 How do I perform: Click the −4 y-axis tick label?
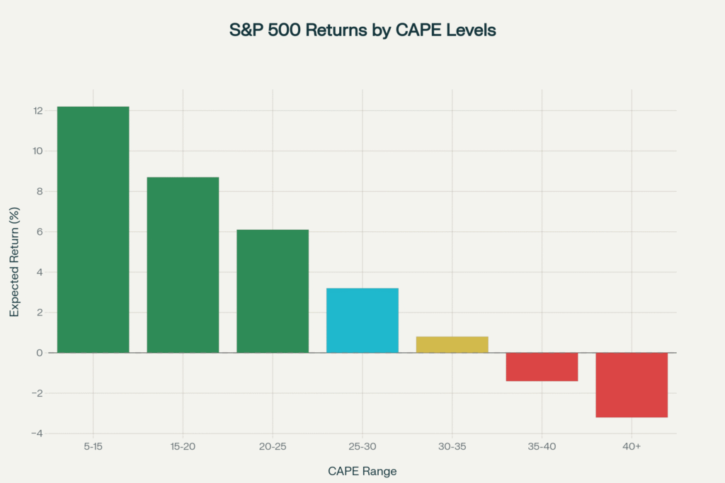pyautogui.click(x=37, y=433)
